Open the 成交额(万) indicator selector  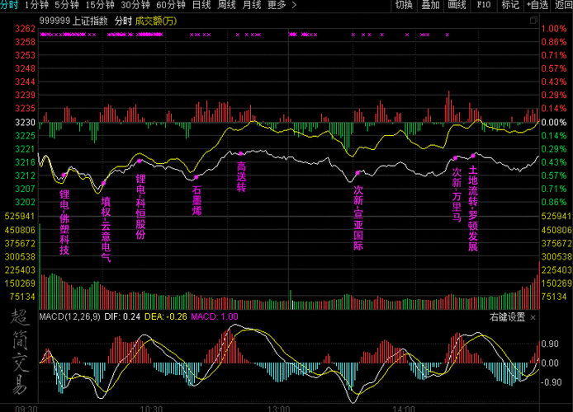156,20
